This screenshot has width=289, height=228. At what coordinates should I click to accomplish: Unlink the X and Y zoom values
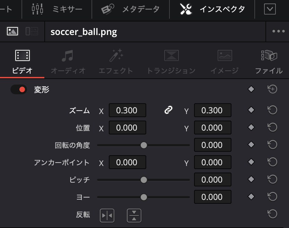click(x=168, y=110)
